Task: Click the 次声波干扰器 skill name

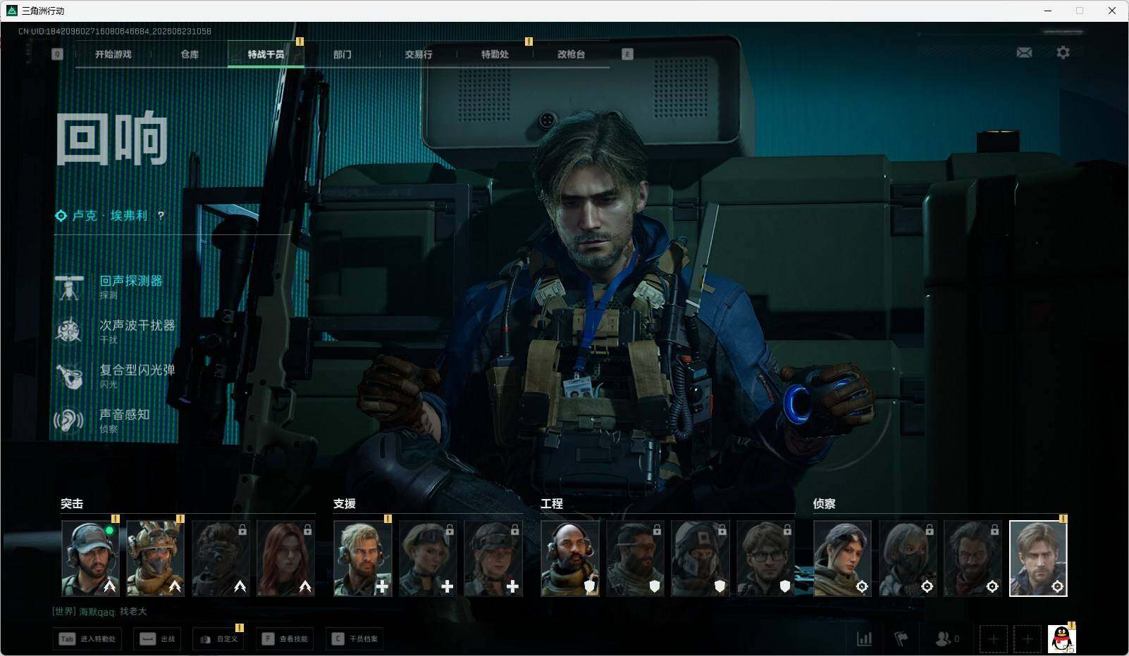Action: 137,325
